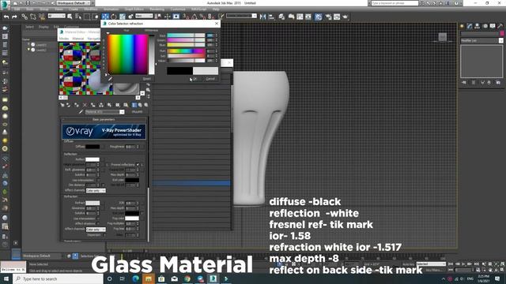This screenshot has height=284, width=506.
Task: Click Reset in the Color Selector
Action: coord(146,79)
